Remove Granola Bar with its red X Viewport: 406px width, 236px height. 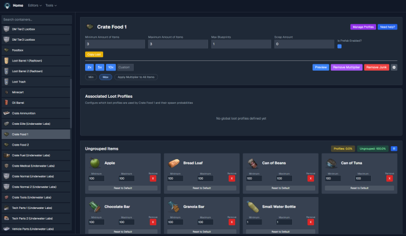click(232, 222)
